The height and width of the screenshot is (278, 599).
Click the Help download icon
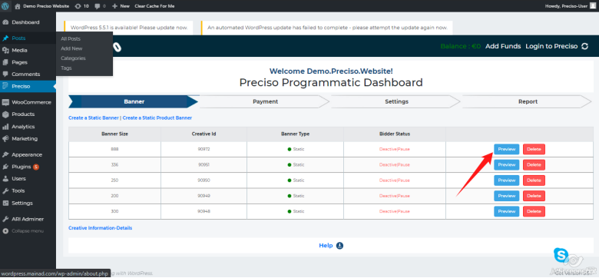[339, 246]
